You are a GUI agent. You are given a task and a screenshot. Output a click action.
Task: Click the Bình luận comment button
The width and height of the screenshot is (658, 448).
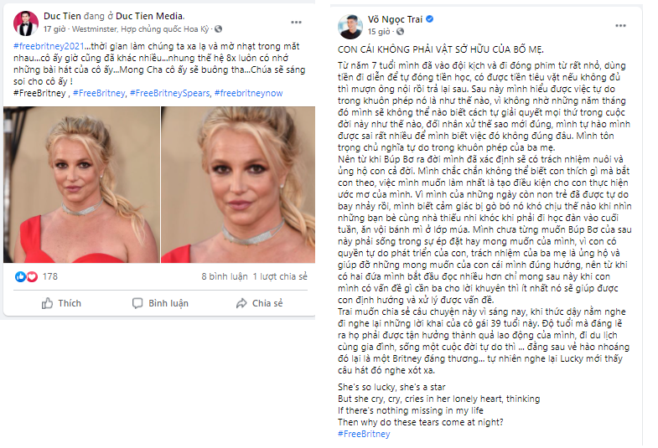160,303
